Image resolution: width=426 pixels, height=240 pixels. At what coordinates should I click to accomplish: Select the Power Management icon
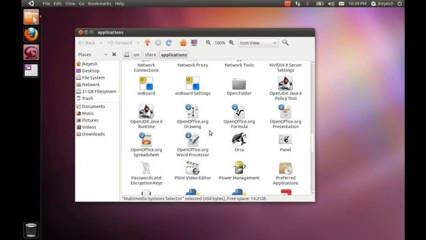(x=239, y=167)
